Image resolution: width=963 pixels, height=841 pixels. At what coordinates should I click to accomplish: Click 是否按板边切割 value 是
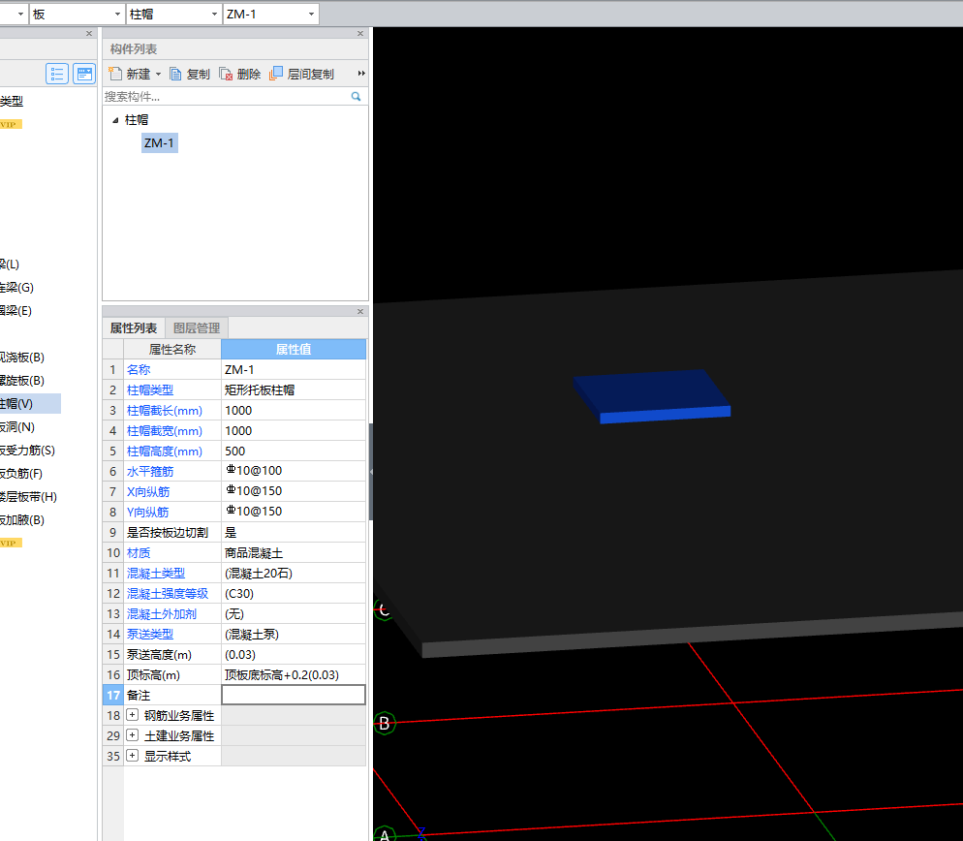pos(294,532)
